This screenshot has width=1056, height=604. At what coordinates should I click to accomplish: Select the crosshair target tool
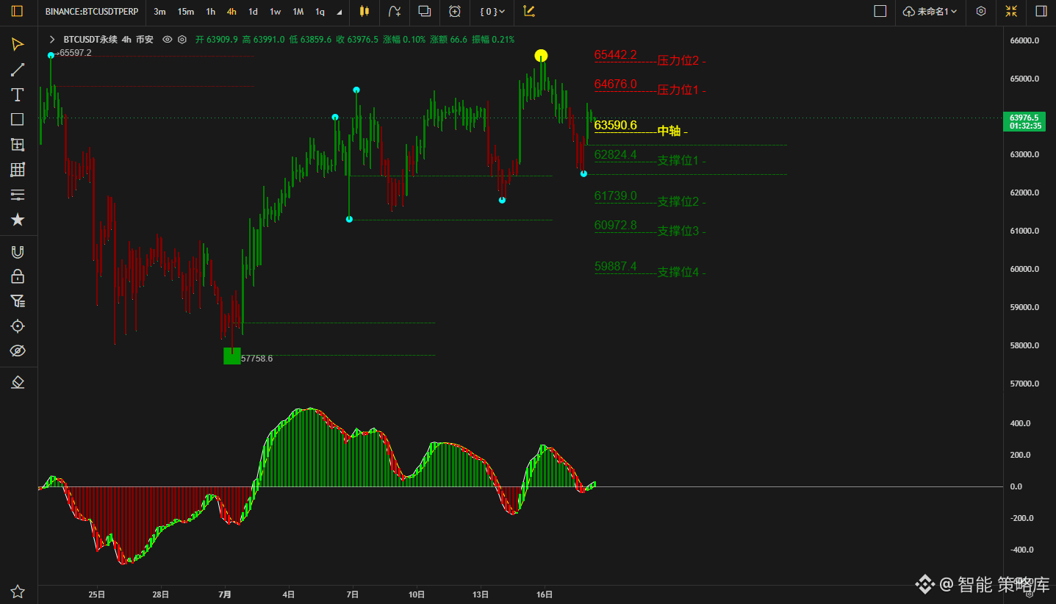(x=18, y=326)
